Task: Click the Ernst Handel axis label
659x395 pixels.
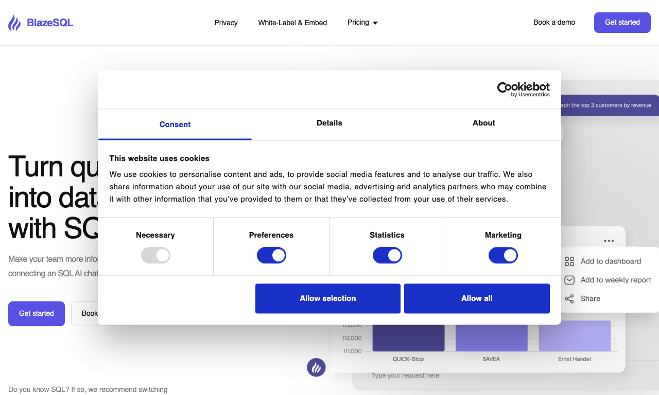Action: tap(575, 359)
